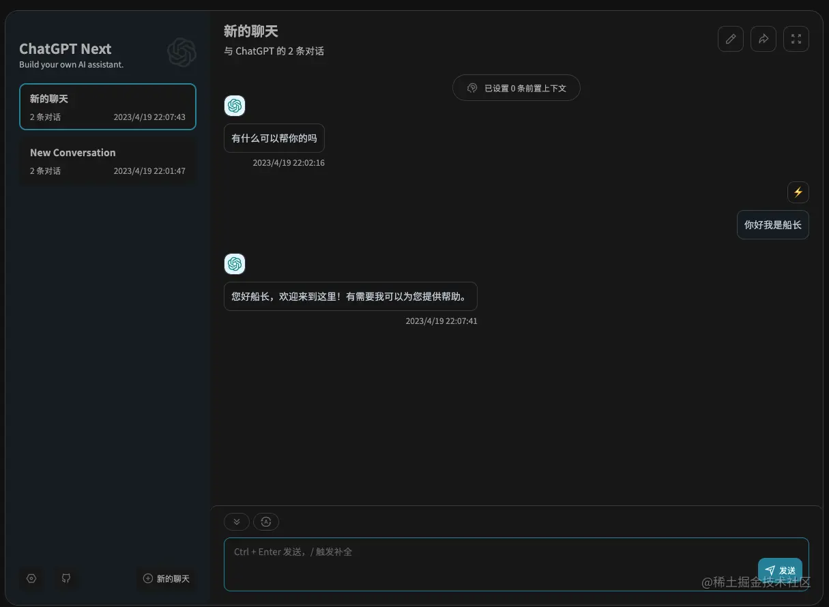Image resolution: width=829 pixels, height=607 pixels.
Task: Click the lightning bolt icon beside user message
Action: pyautogui.click(x=798, y=192)
